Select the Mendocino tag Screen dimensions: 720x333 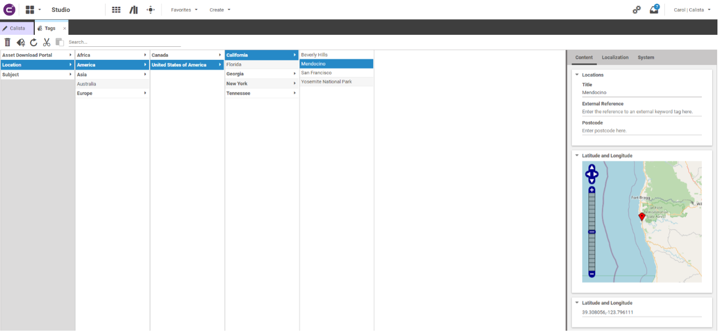coord(337,64)
